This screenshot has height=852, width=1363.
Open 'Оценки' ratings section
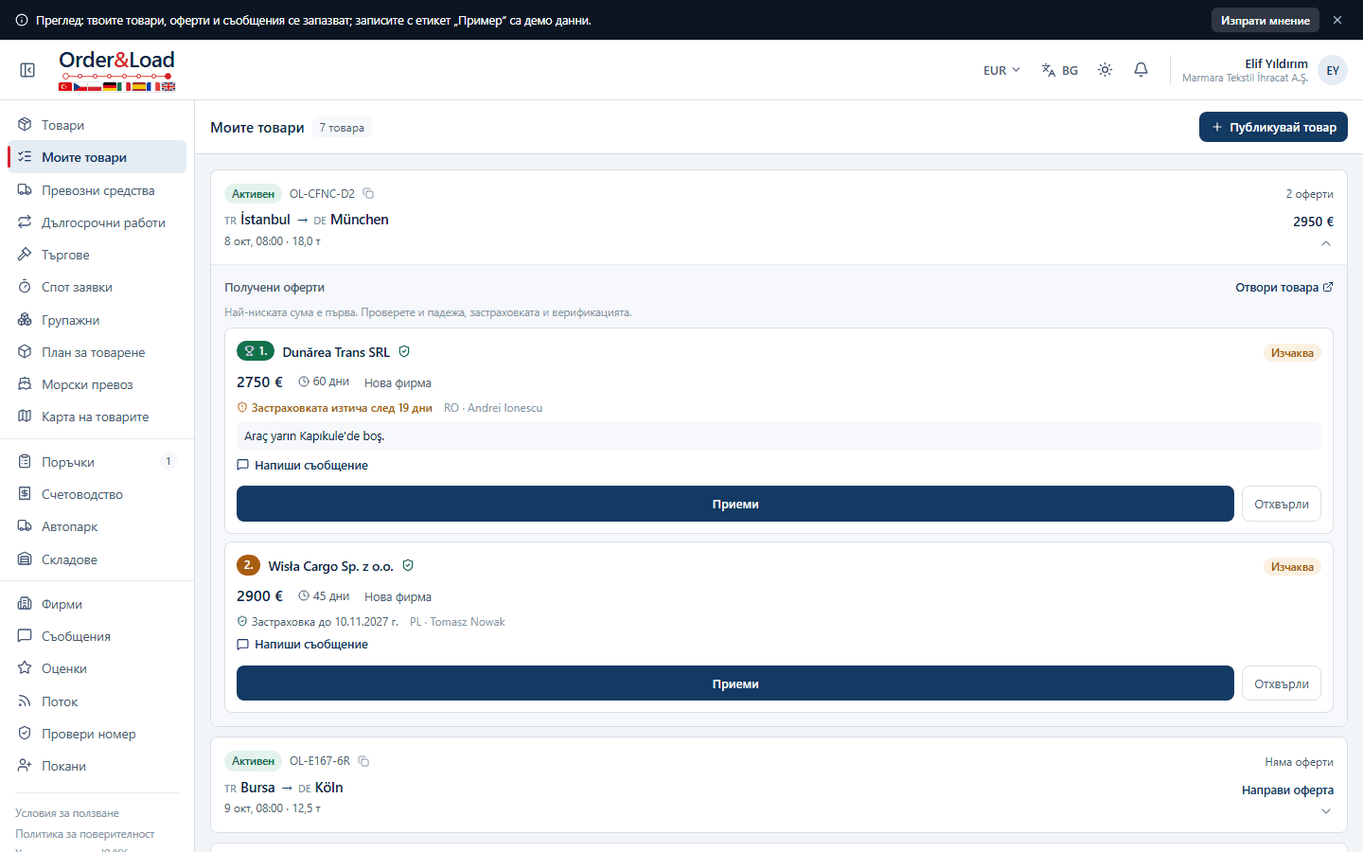[97, 668]
